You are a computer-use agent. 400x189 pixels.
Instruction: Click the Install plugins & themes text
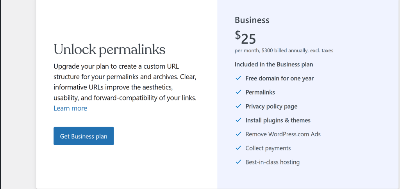click(x=278, y=120)
